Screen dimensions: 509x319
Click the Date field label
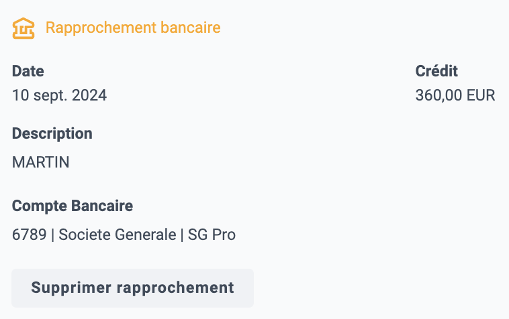click(x=28, y=71)
